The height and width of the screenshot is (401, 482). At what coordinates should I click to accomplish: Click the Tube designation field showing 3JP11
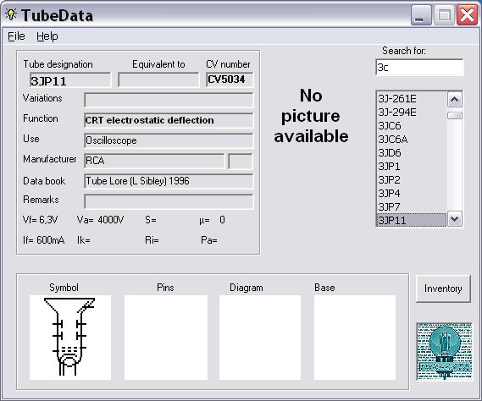[x=70, y=80]
